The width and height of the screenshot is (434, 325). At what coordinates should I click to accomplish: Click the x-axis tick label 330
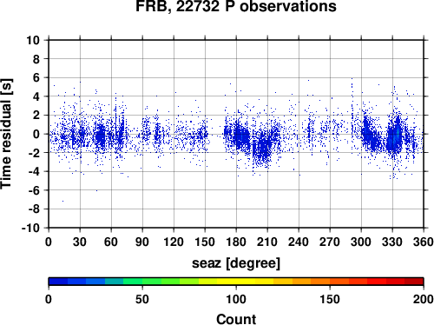(392, 242)
